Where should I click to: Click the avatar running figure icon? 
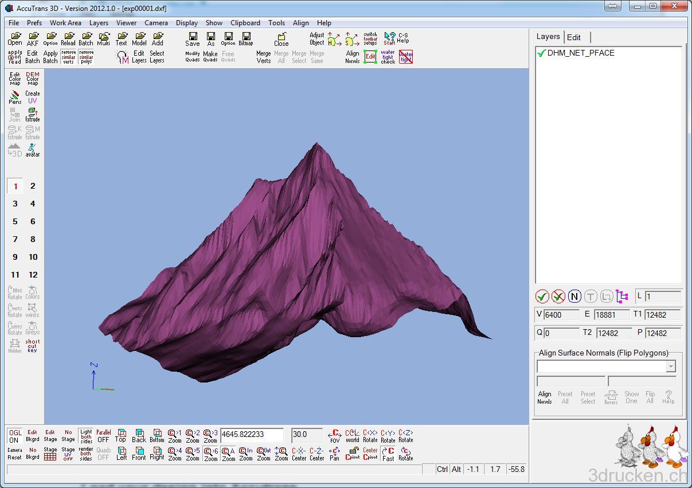(33, 150)
